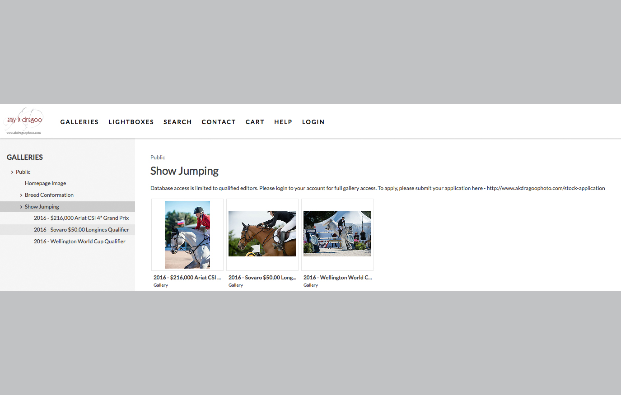621x395 pixels.
Task: Open 2016 Ariat CSI 4* Grand Prix in the sidebar
Action: (x=81, y=218)
